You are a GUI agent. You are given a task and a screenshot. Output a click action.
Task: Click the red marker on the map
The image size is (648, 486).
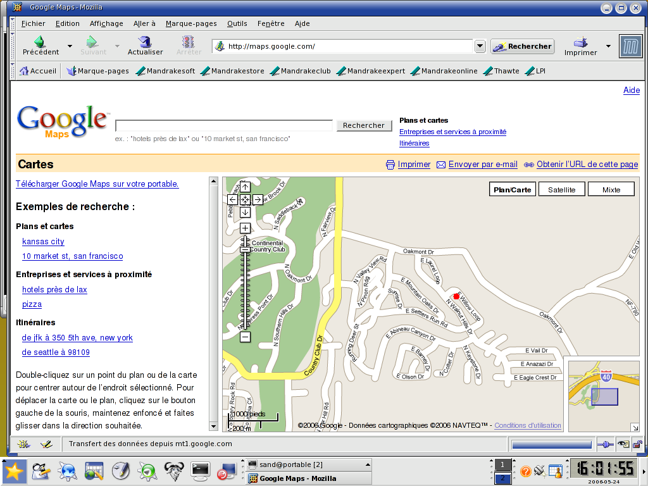pos(456,296)
